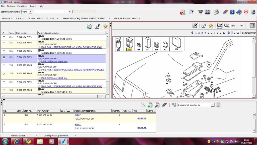Open the 75% zoom level dropdown
The image size is (257, 145).
(241, 26)
